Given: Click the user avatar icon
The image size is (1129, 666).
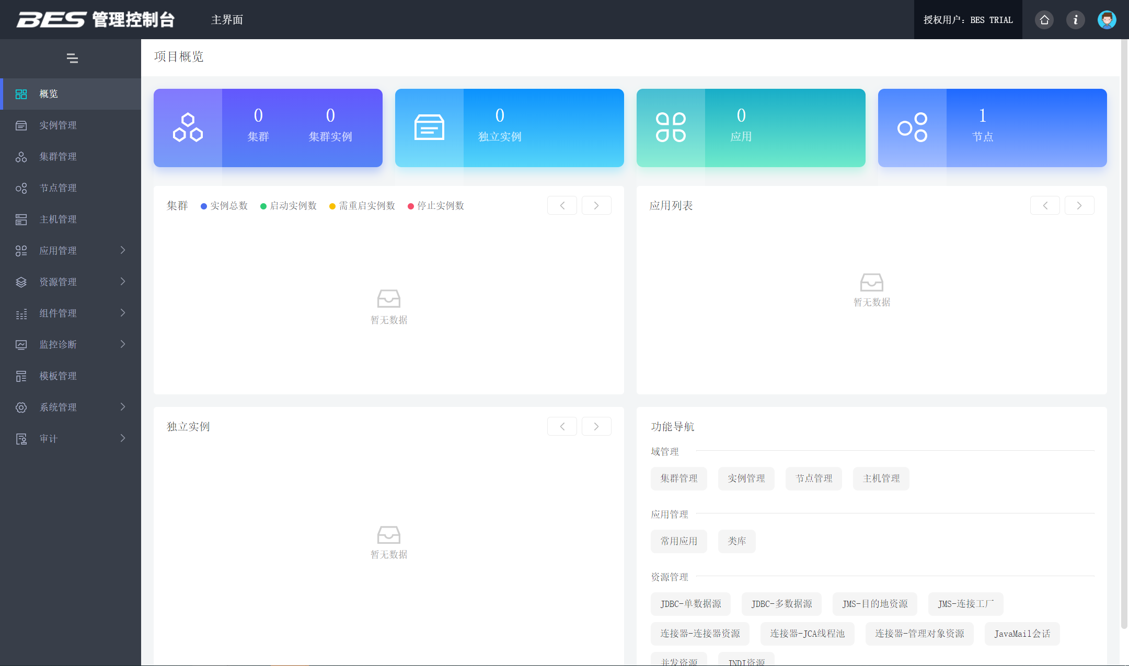Looking at the screenshot, I should tap(1107, 20).
